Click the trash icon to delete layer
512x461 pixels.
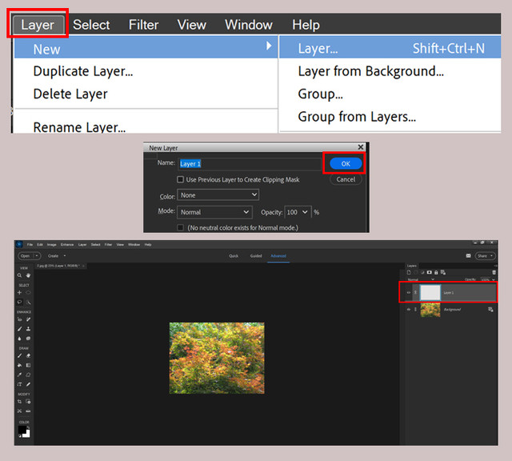pyautogui.click(x=494, y=272)
